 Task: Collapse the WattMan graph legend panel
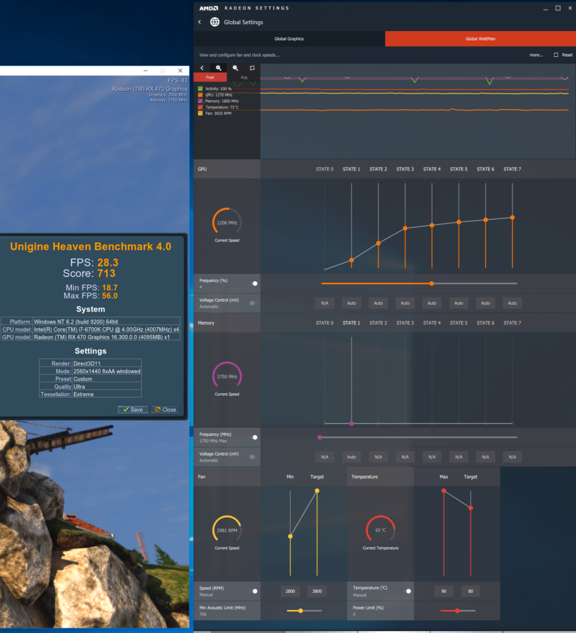(202, 68)
